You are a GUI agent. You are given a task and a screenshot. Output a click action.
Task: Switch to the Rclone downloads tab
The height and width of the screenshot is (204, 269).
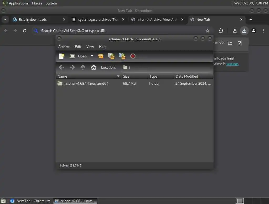[39, 19]
